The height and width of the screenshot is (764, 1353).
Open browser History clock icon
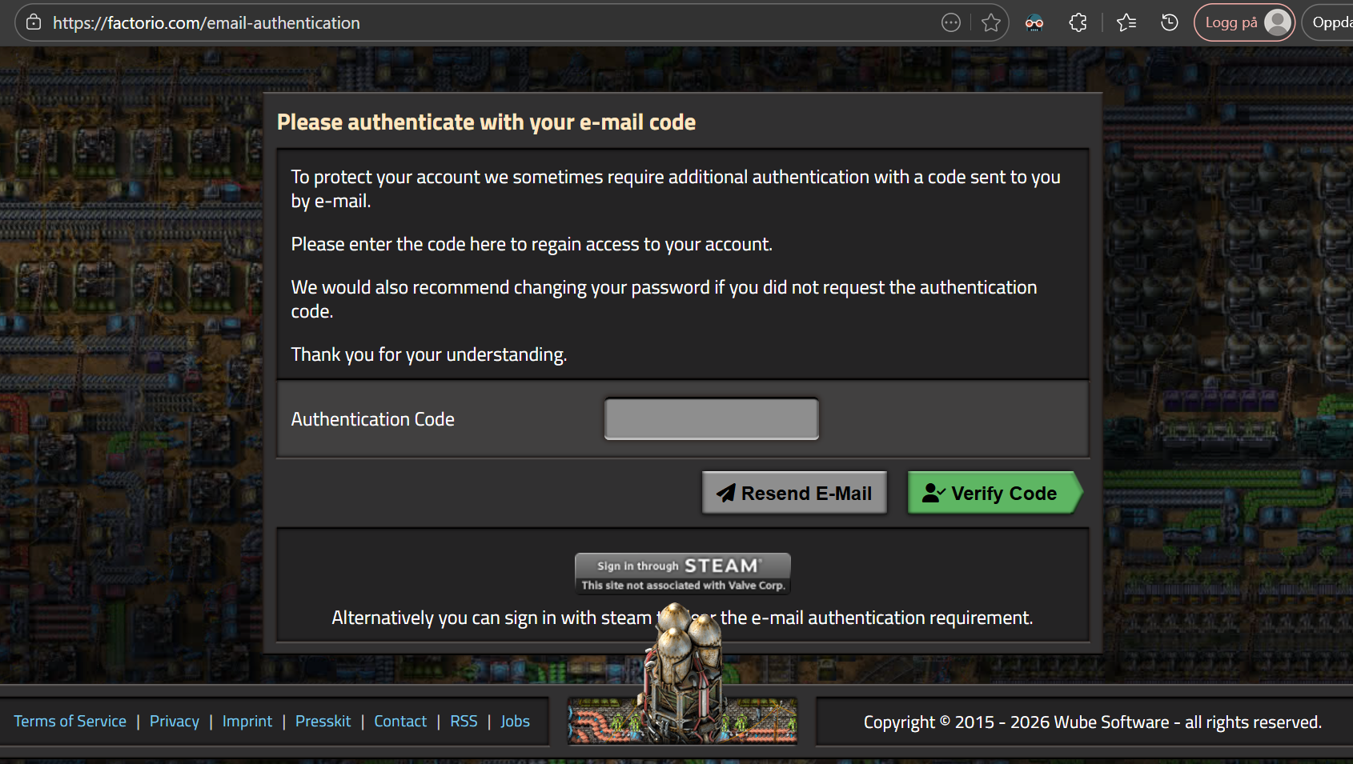[x=1170, y=22]
